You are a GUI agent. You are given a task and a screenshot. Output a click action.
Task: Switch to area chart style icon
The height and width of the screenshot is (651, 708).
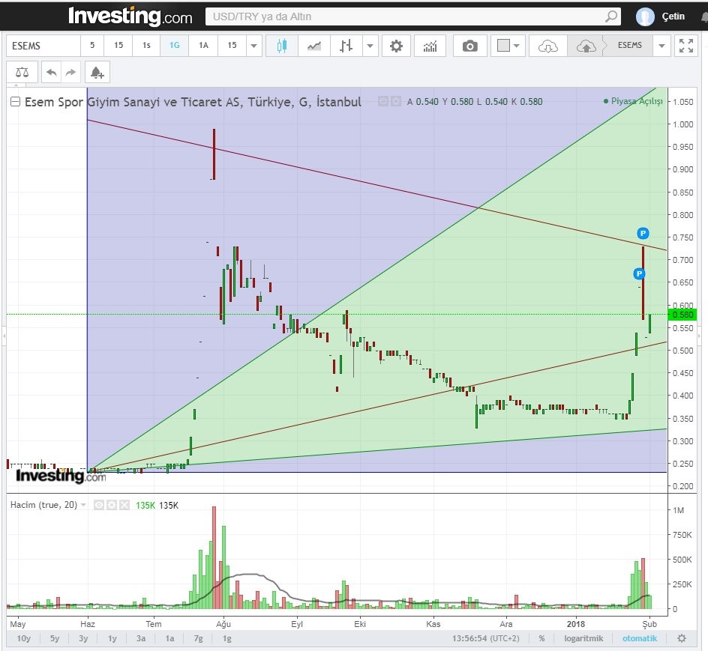coord(313,46)
